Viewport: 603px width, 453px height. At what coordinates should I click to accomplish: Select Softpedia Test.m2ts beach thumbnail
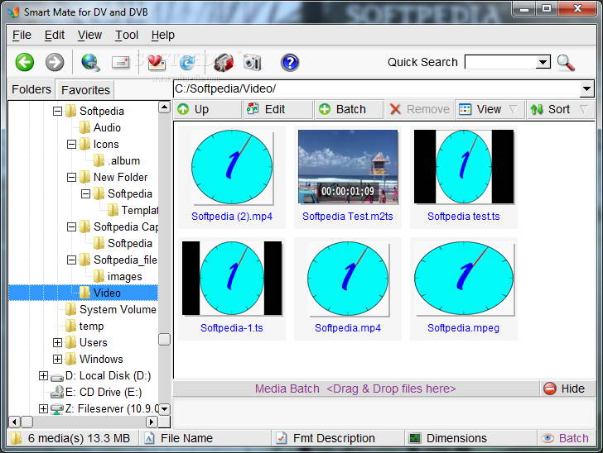[348, 167]
